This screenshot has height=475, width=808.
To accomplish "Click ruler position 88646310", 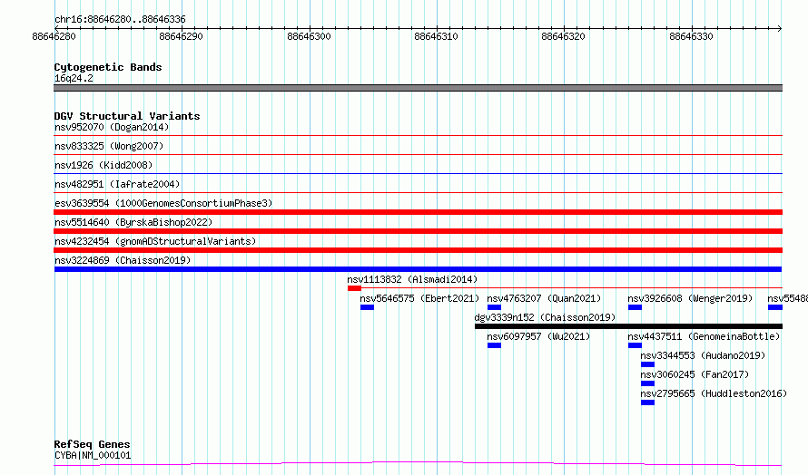I will tap(436, 36).
